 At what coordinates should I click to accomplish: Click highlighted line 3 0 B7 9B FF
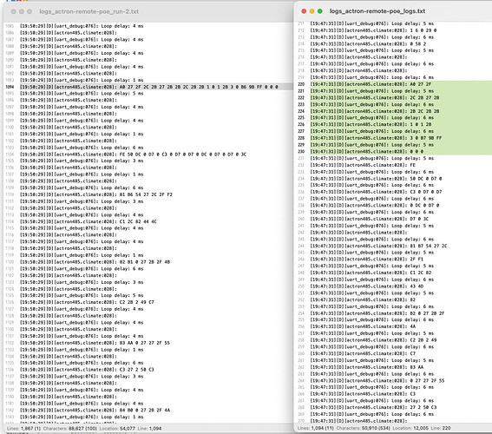(376, 138)
